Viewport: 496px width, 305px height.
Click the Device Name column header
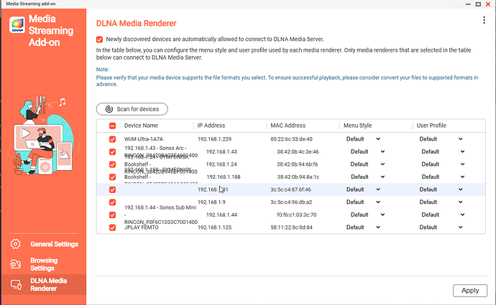(x=141, y=126)
